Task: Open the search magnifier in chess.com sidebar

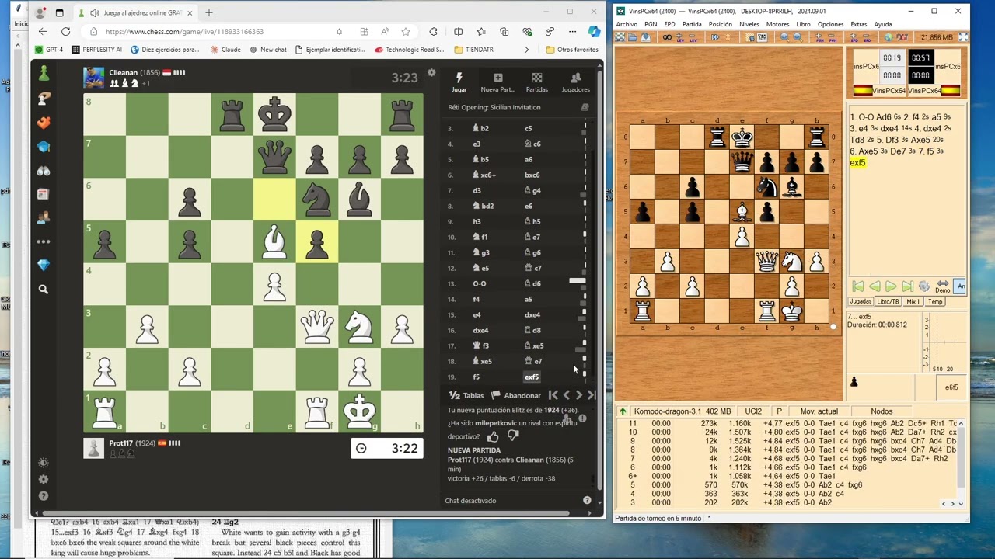Action: [44, 289]
